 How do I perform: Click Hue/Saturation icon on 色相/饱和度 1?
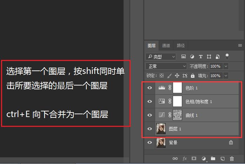[x=162, y=101]
